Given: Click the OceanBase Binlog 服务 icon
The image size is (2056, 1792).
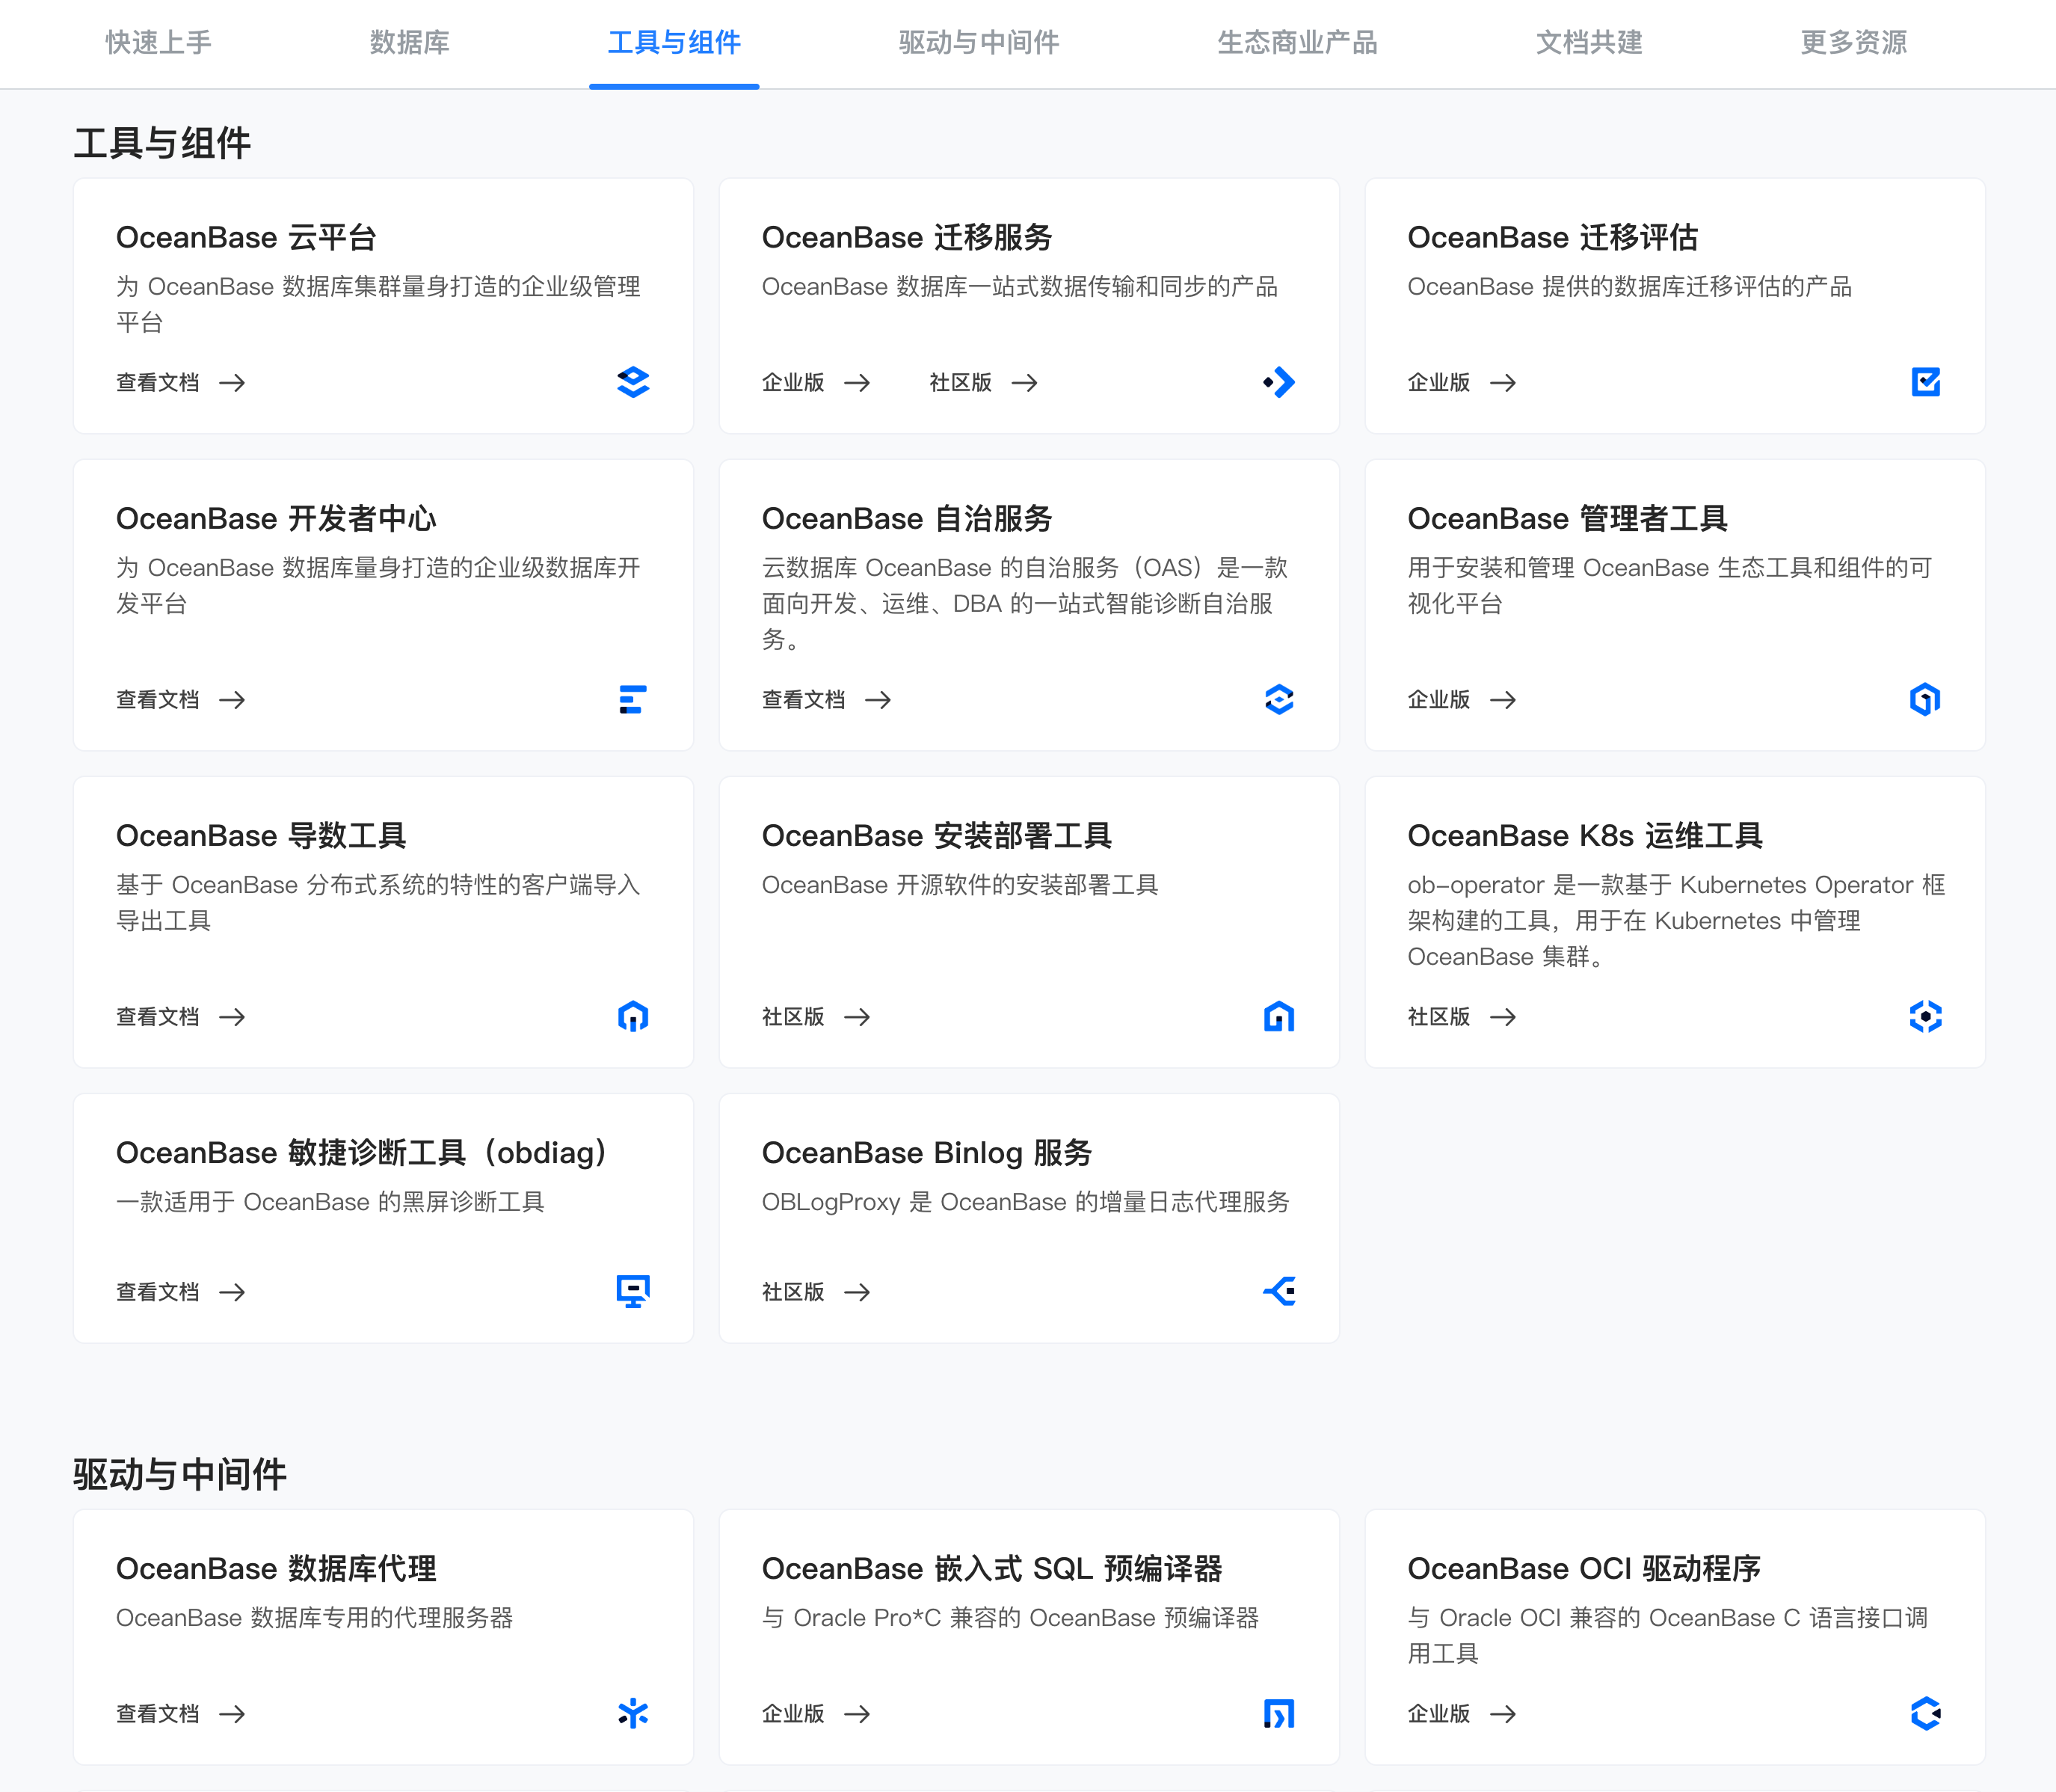Looking at the screenshot, I should [1278, 1291].
